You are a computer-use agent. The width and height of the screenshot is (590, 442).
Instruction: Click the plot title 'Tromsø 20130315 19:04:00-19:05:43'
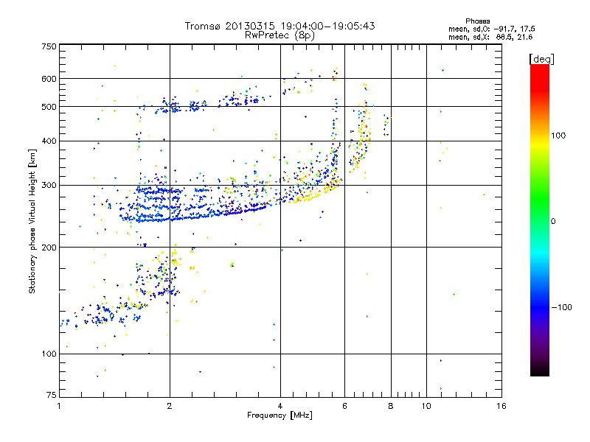point(280,26)
